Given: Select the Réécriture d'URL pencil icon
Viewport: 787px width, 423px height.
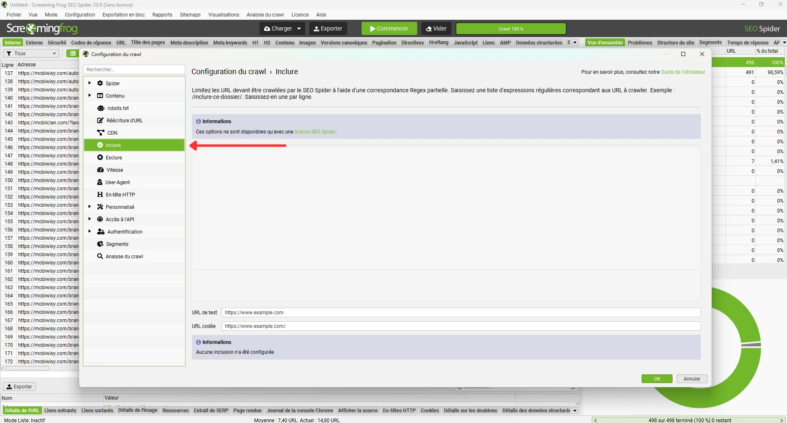Looking at the screenshot, I should point(100,121).
